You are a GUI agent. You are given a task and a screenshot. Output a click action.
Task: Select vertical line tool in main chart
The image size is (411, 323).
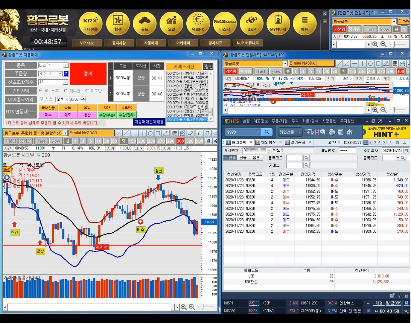142,133
